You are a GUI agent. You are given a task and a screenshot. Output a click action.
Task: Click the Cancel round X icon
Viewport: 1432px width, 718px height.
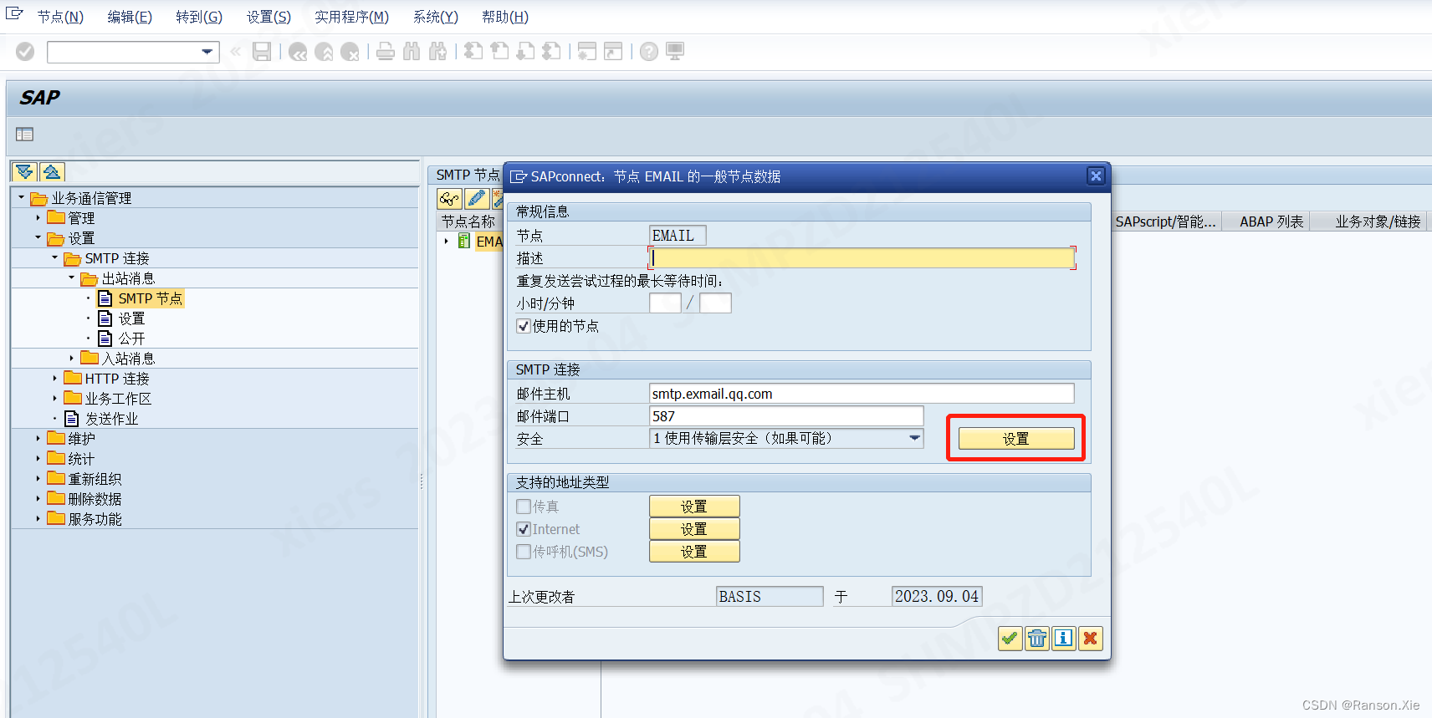350,52
